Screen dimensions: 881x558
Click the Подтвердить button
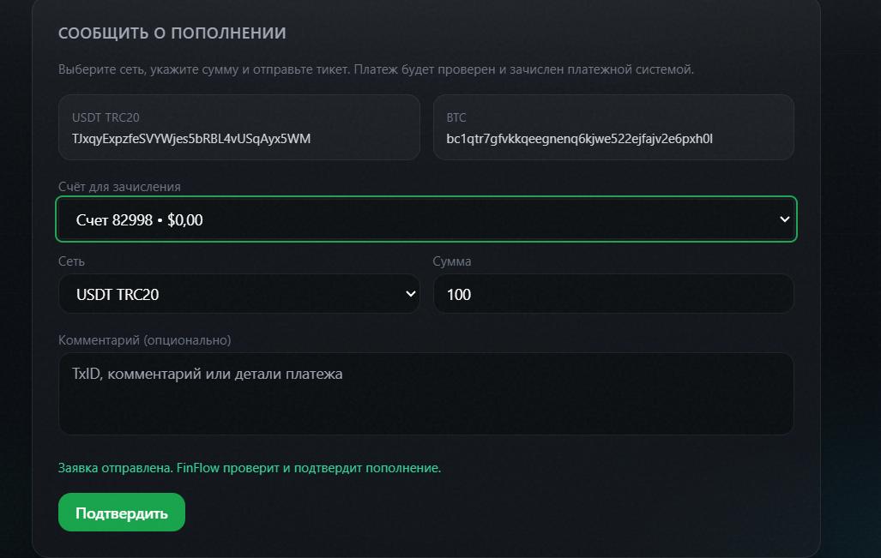[x=121, y=512]
